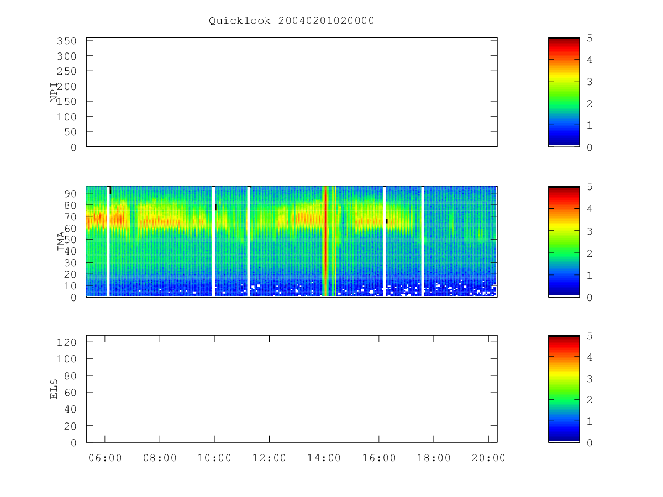Click the 90 tick on IMA axis

70,193
